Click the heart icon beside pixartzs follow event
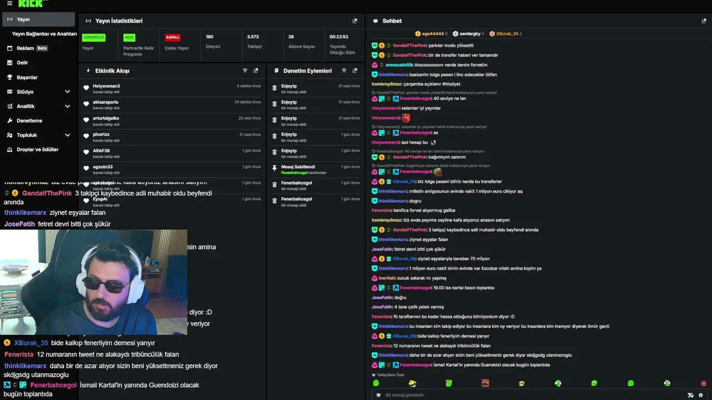 (x=86, y=136)
